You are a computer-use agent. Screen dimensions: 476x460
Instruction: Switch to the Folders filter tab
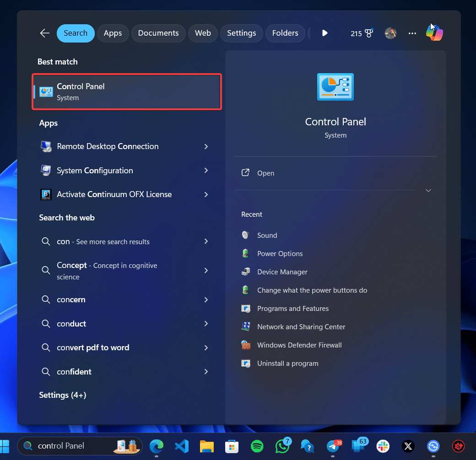pos(285,33)
